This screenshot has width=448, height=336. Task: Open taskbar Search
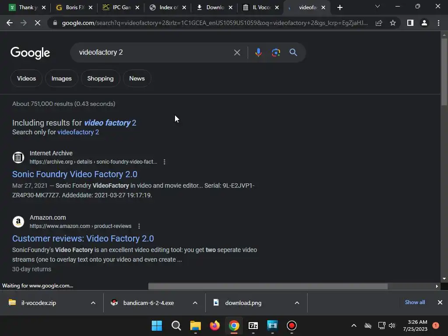point(176,325)
